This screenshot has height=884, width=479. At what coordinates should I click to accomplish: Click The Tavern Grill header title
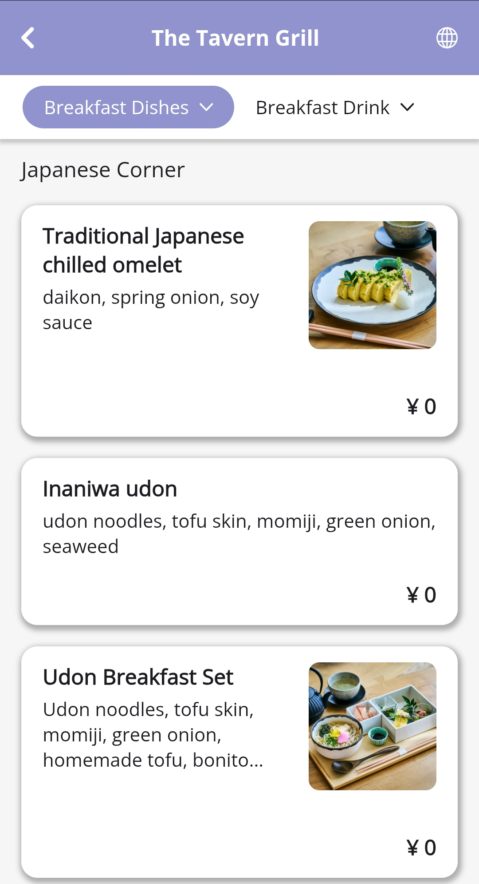coord(235,38)
